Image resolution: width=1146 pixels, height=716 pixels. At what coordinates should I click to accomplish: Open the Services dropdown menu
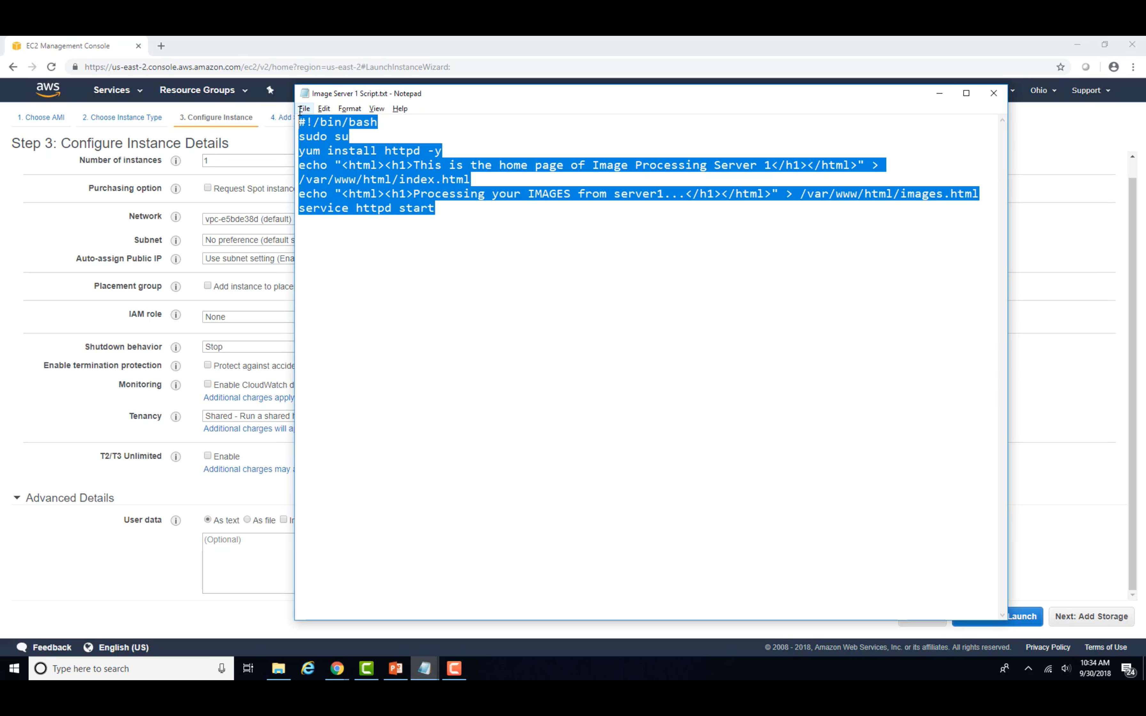[117, 90]
